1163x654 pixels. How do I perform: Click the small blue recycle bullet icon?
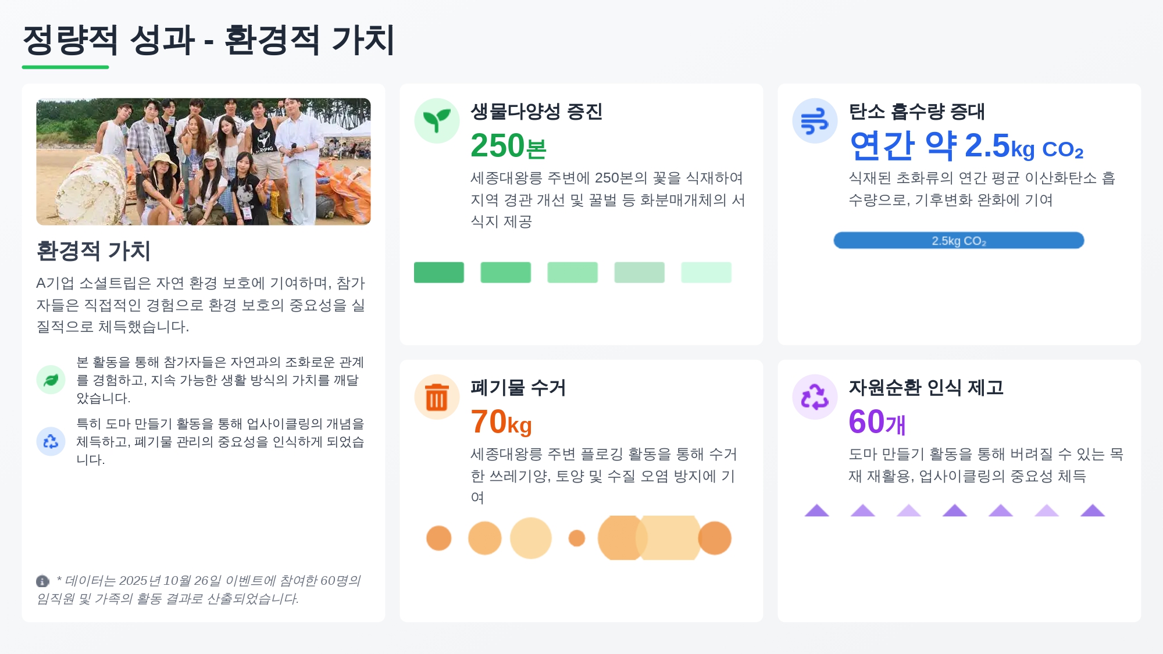coord(51,441)
